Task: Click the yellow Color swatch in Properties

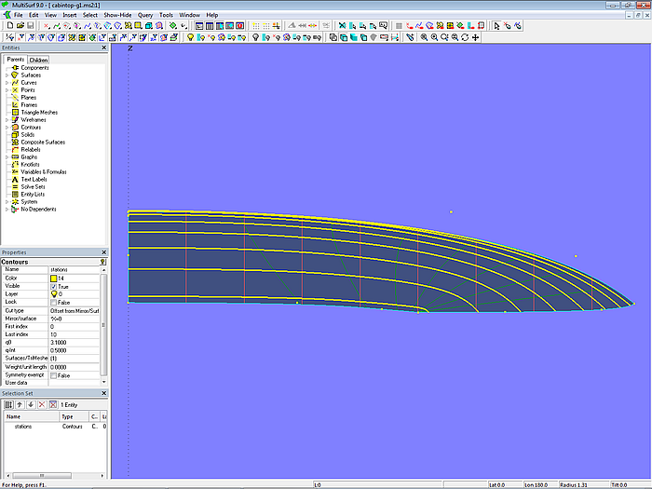Action: [53, 278]
